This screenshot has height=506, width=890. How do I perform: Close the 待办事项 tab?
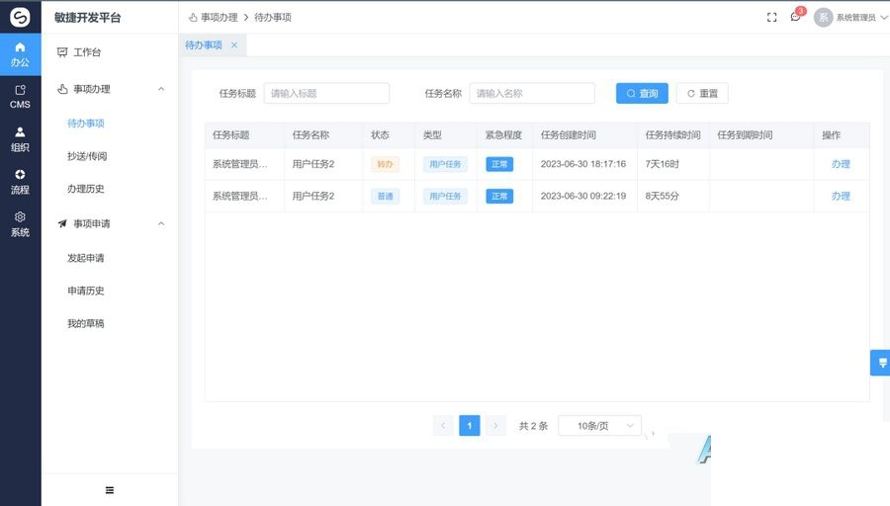pyautogui.click(x=233, y=44)
